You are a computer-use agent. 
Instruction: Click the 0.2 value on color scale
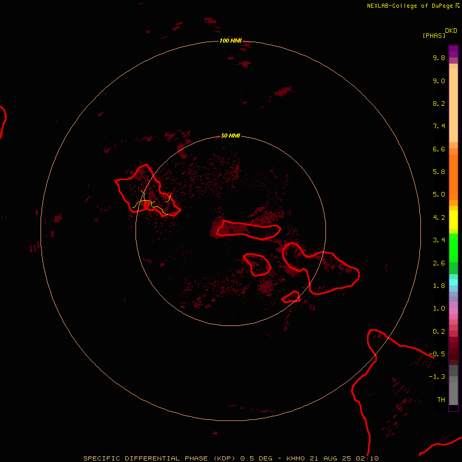tap(439, 332)
